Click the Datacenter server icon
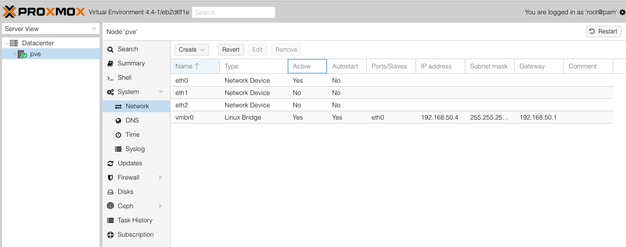Viewport: 626px width, 247px height. pos(14,43)
